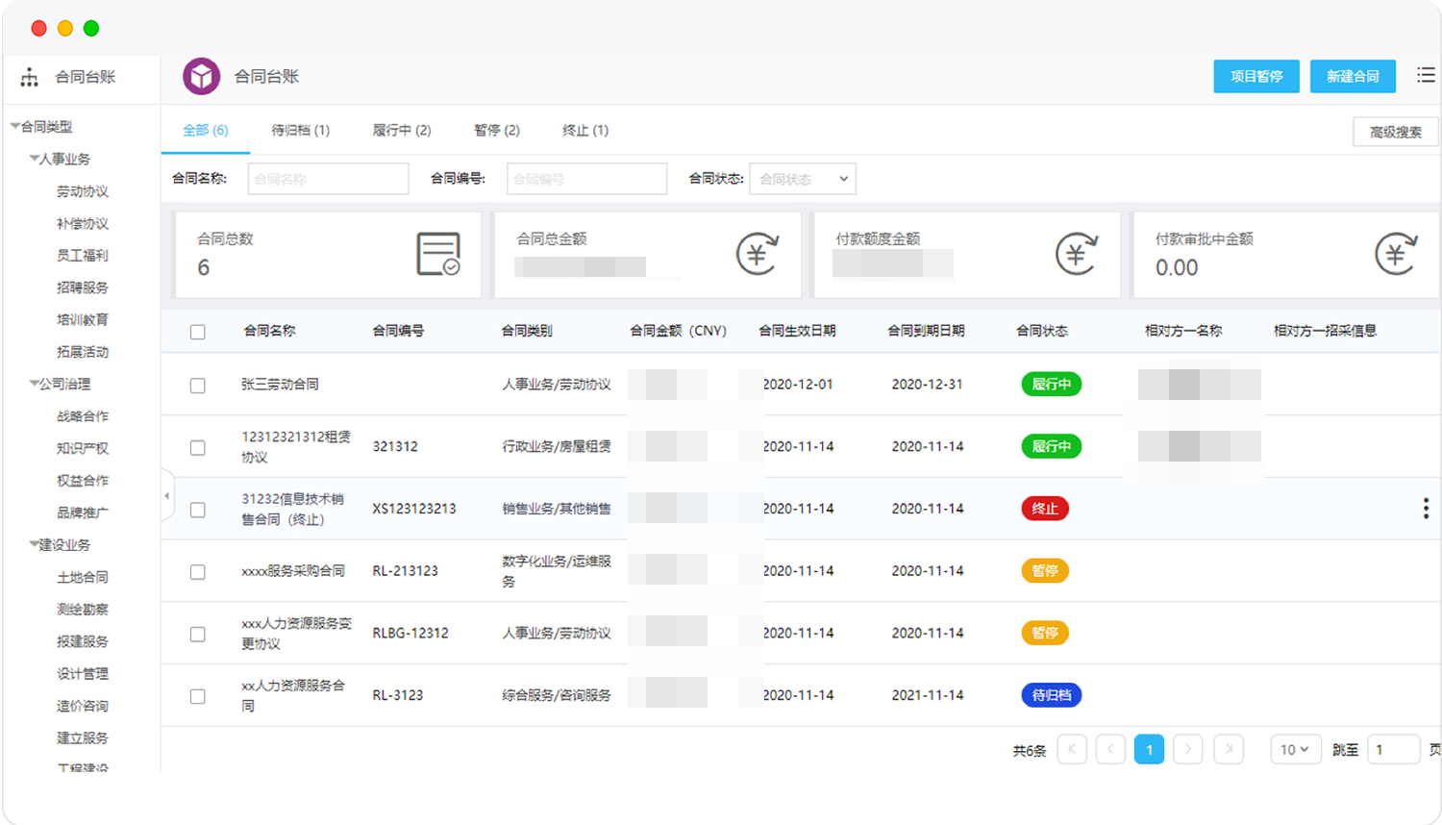Image resolution: width=1442 pixels, height=825 pixels.
Task: Select 劳动协议 in the sidebar tree
Action: [x=83, y=191]
